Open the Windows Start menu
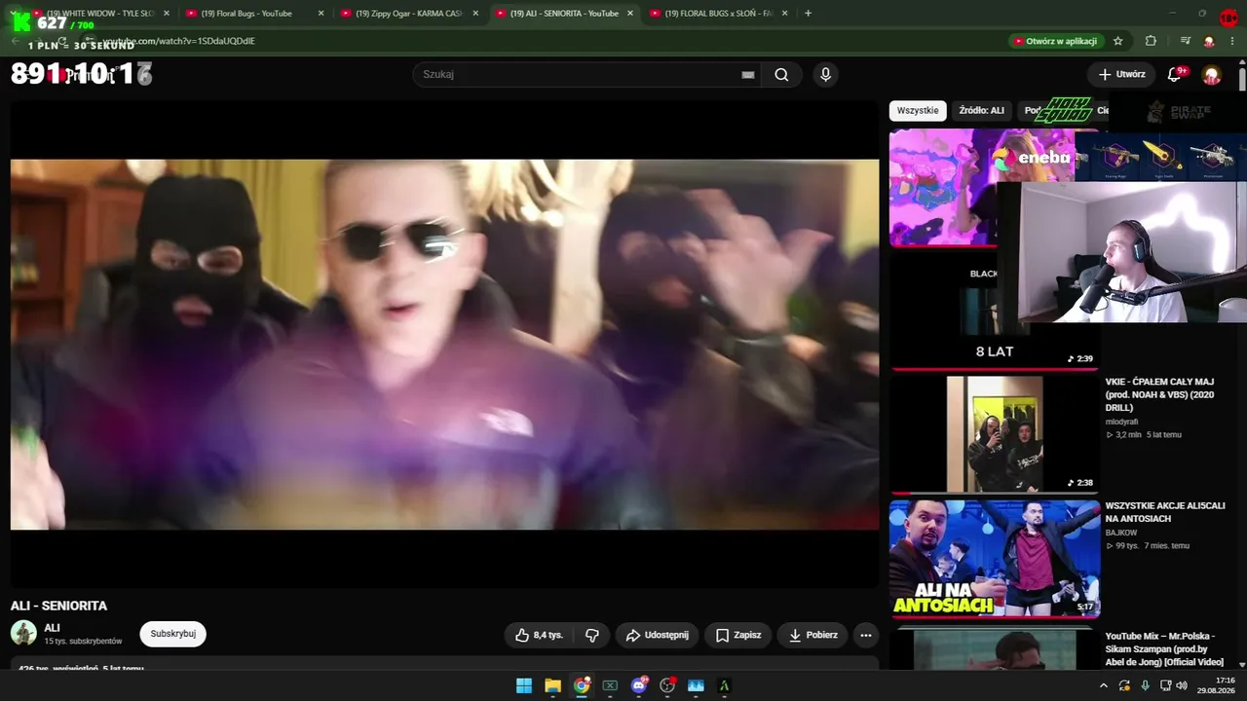Viewport: 1247px width, 701px height. pos(524,685)
